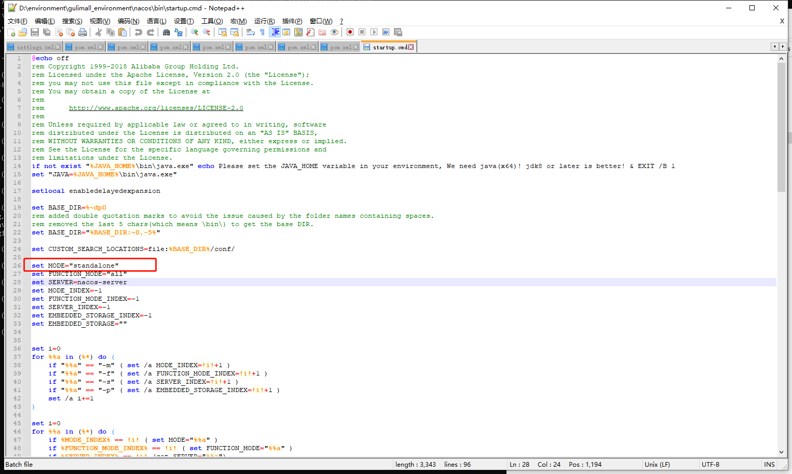Open the 编码(N) menu
The image size is (792, 474).
(128, 21)
